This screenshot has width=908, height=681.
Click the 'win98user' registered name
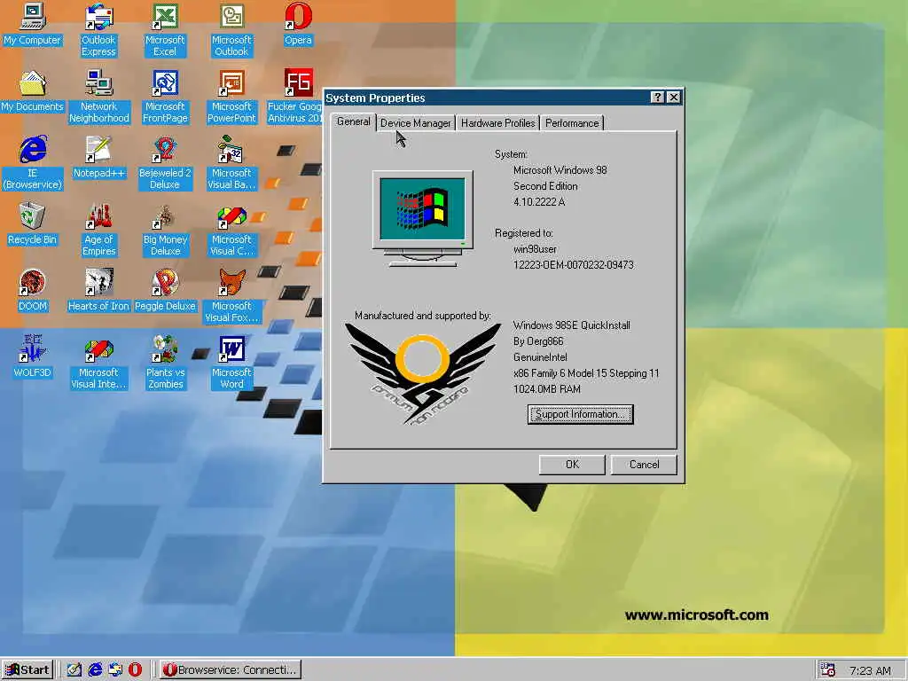(x=535, y=249)
